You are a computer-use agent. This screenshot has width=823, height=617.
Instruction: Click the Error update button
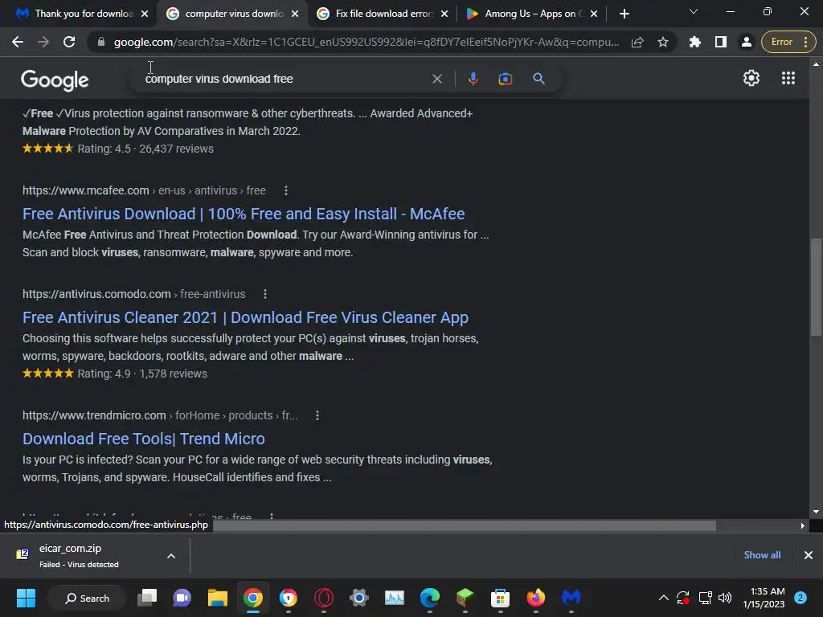[x=788, y=42]
